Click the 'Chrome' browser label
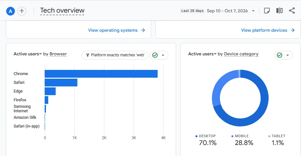This screenshot has height=156, width=301. click(x=21, y=74)
